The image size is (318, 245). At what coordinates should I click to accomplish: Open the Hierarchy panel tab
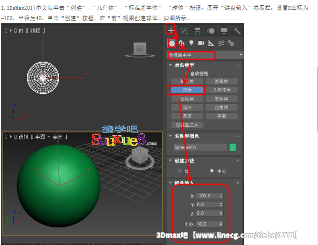(x=197, y=31)
